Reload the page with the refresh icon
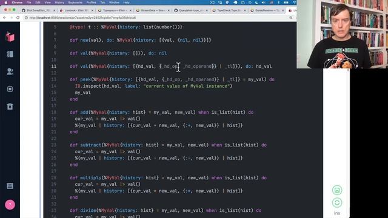This screenshot has height=218, width=388. pos(18,18)
